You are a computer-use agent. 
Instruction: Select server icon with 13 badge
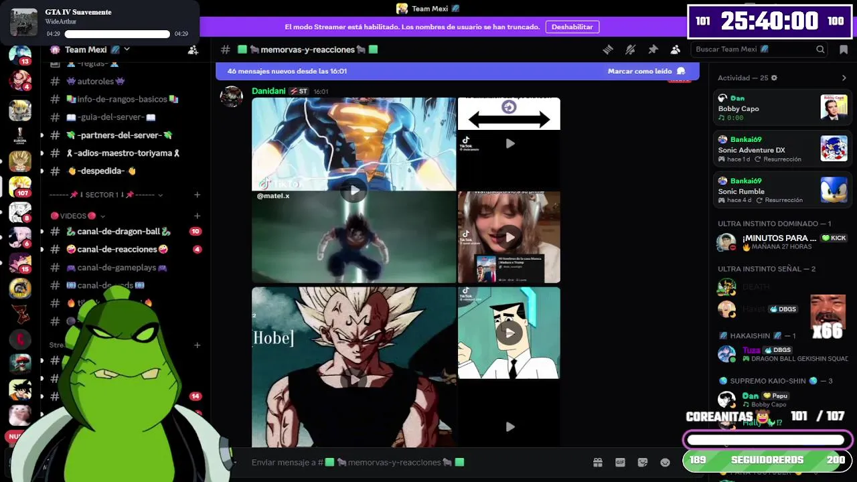20,55
